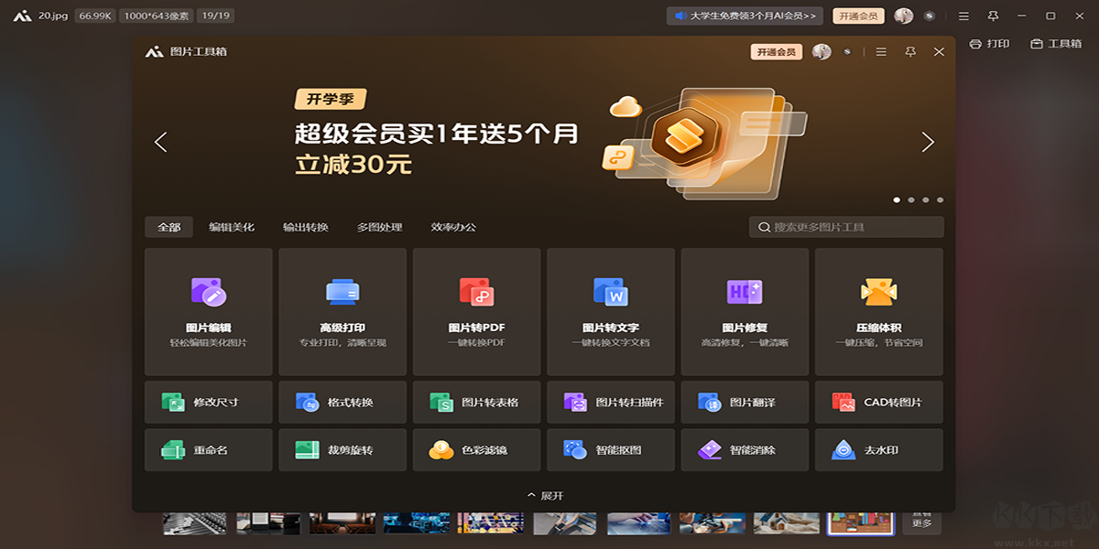Select the 色彩滤镜 tool
Image resolution: width=1099 pixels, height=549 pixels.
pos(476,449)
